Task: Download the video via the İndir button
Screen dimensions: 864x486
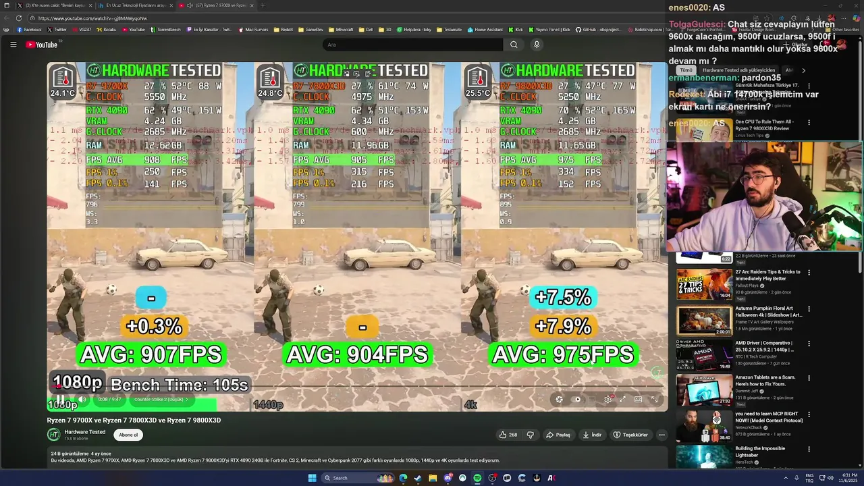Action: click(592, 435)
